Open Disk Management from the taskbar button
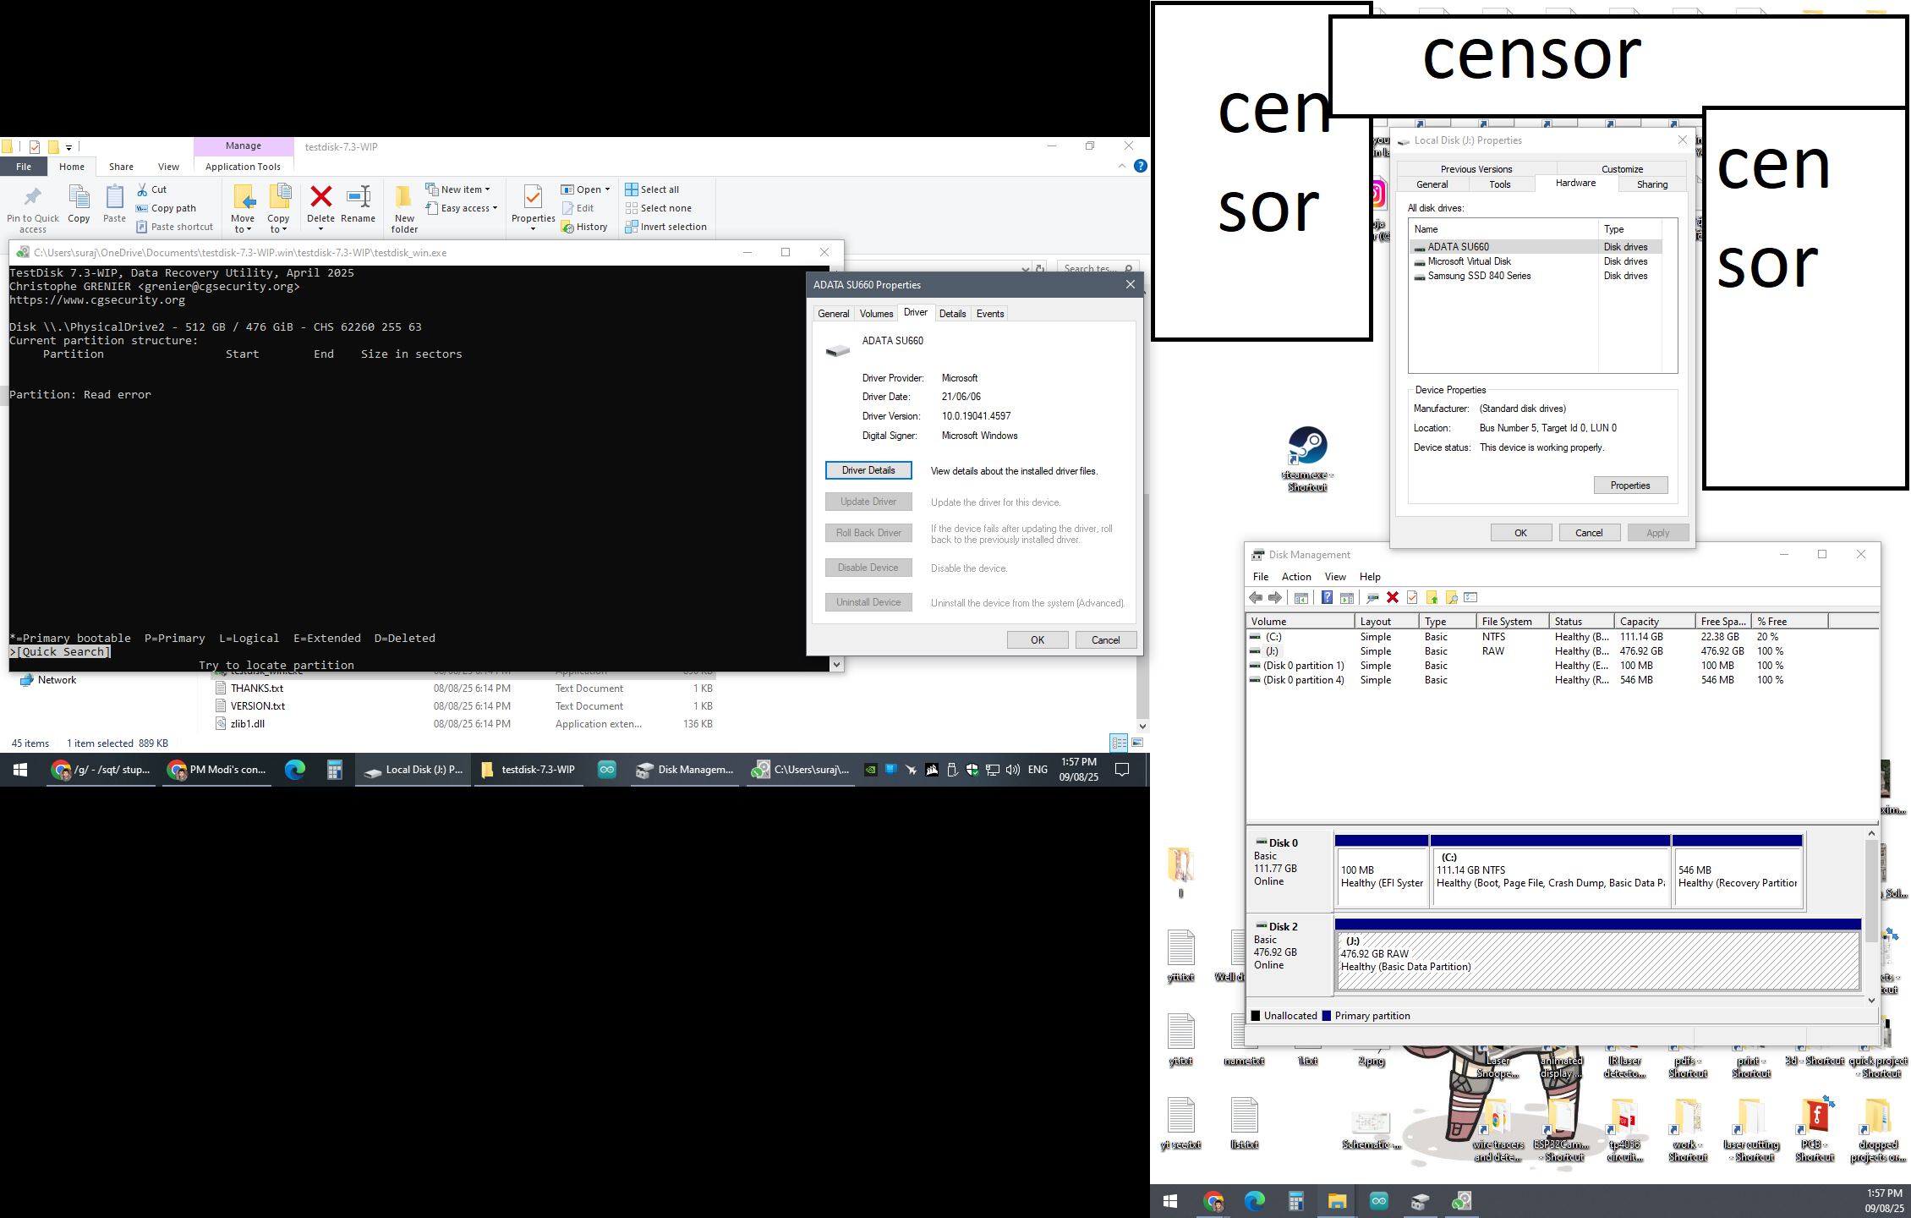This screenshot has width=1911, height=1218. click(686, 770)
